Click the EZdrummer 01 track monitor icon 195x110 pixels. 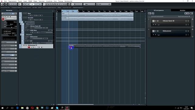coord(32,47)
